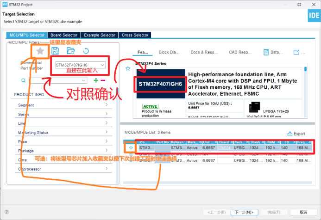Maximize the STM32 Project window
This screenshot has height=220, width=321.
(x=299, y=5)
